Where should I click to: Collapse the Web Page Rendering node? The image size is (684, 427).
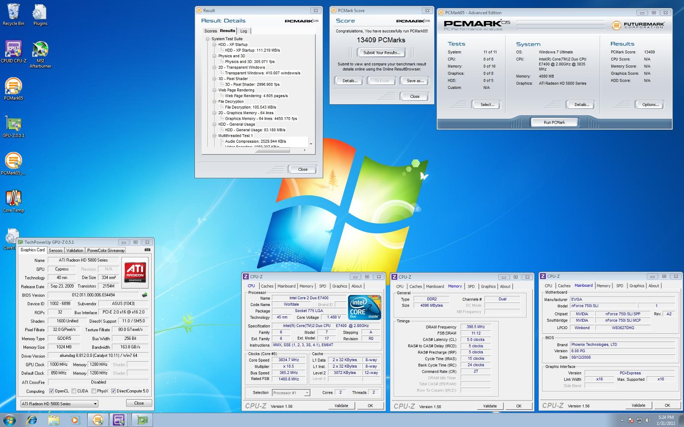pos(215,90)
